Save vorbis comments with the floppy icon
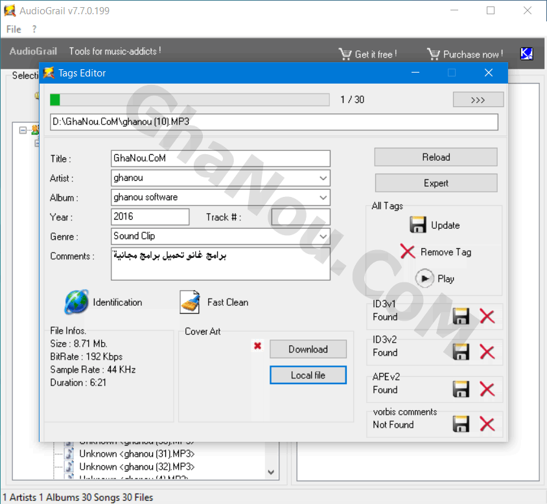The height and width of the screenshot is (504, 547). [461, 424]
